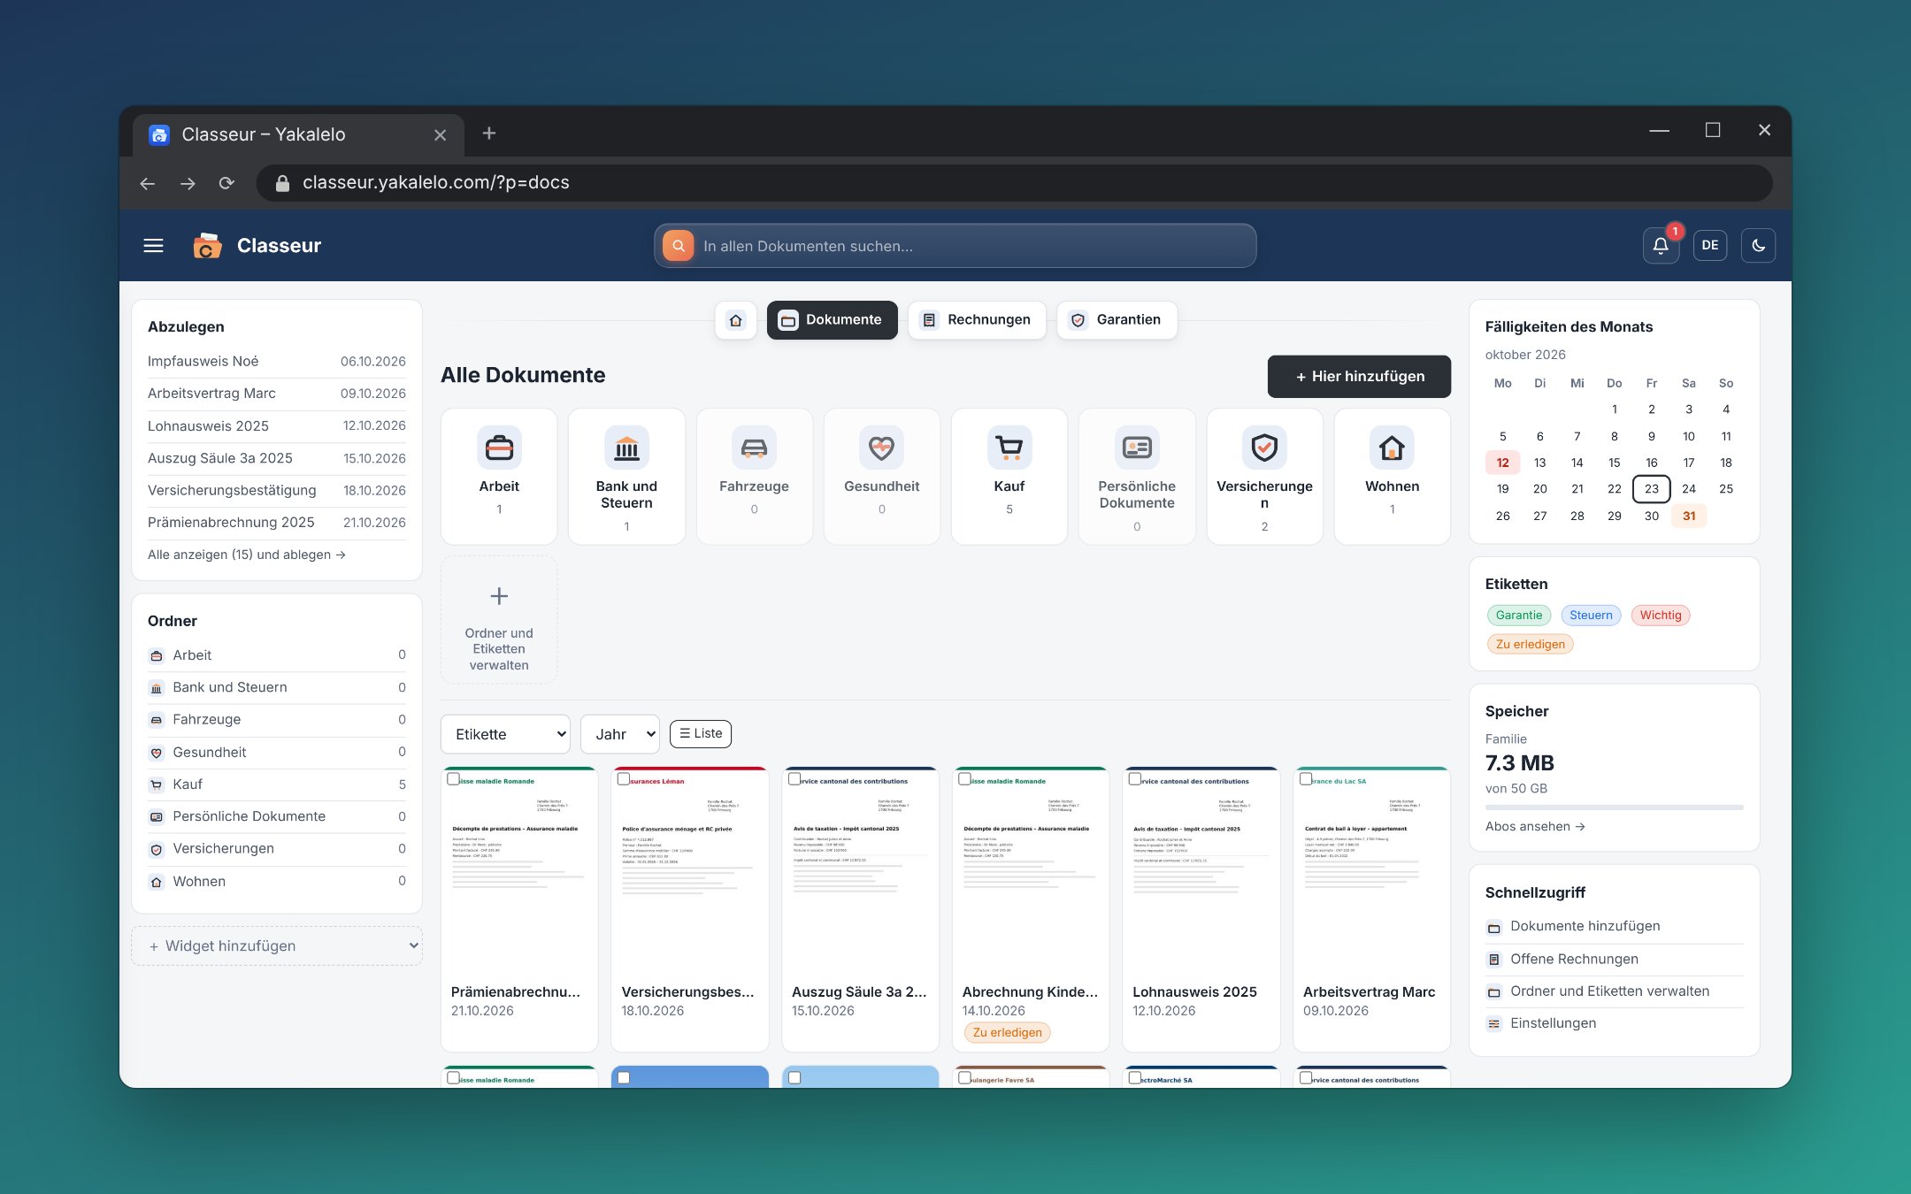Open the notifications bell
The height and width of the screenshot is (1194, 1911).
click(x=1661, y=246)
